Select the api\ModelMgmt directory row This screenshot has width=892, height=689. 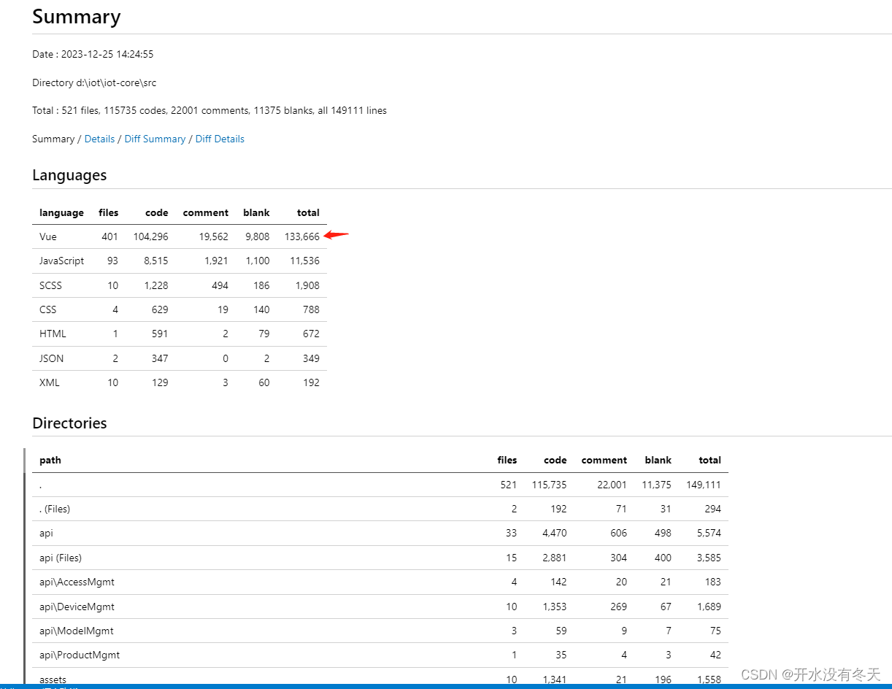coord(380,631)
